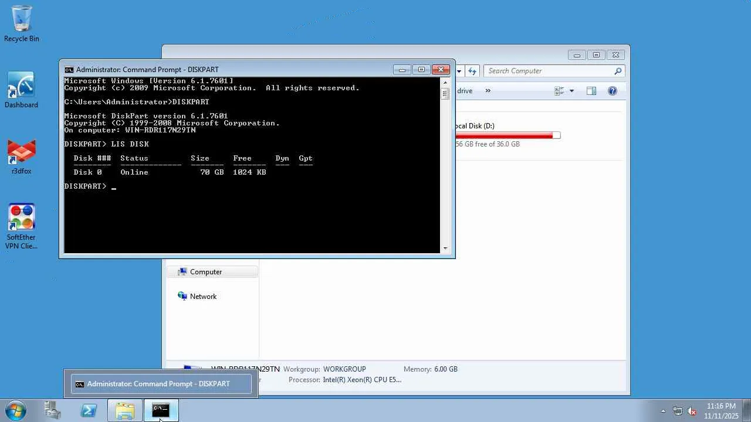Click the Command Prompt scrollbar thumb
The height and width of the screenshot is (422, 751).
[x=445, y=94]
